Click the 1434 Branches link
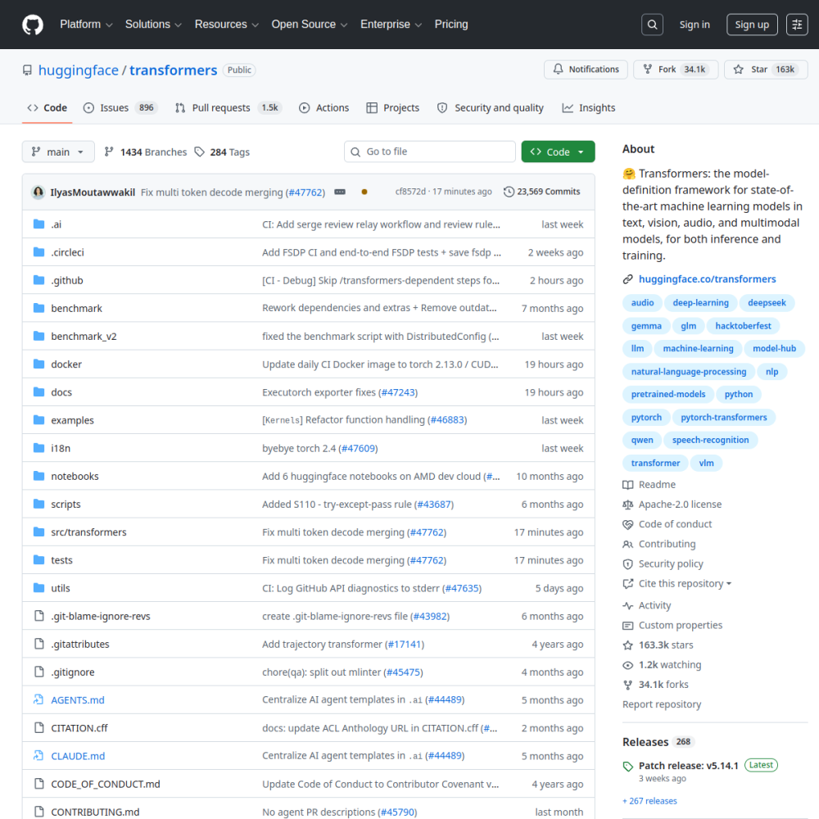Image resolution: width=819 pixels, height=819 pixels. pos(145,152)
